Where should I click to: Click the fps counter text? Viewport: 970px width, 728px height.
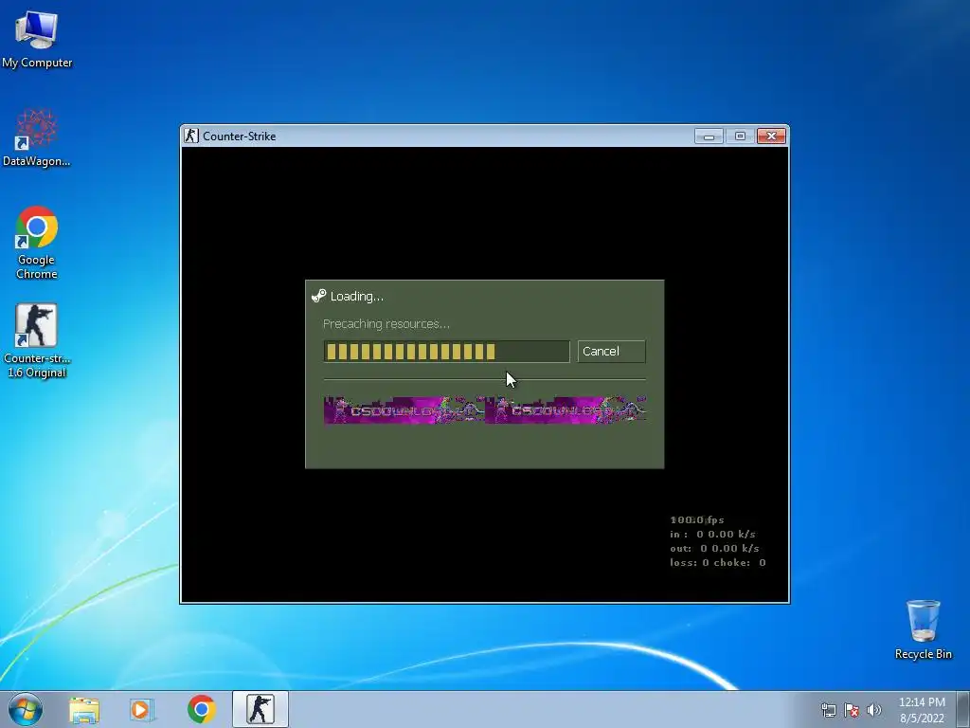696,520
